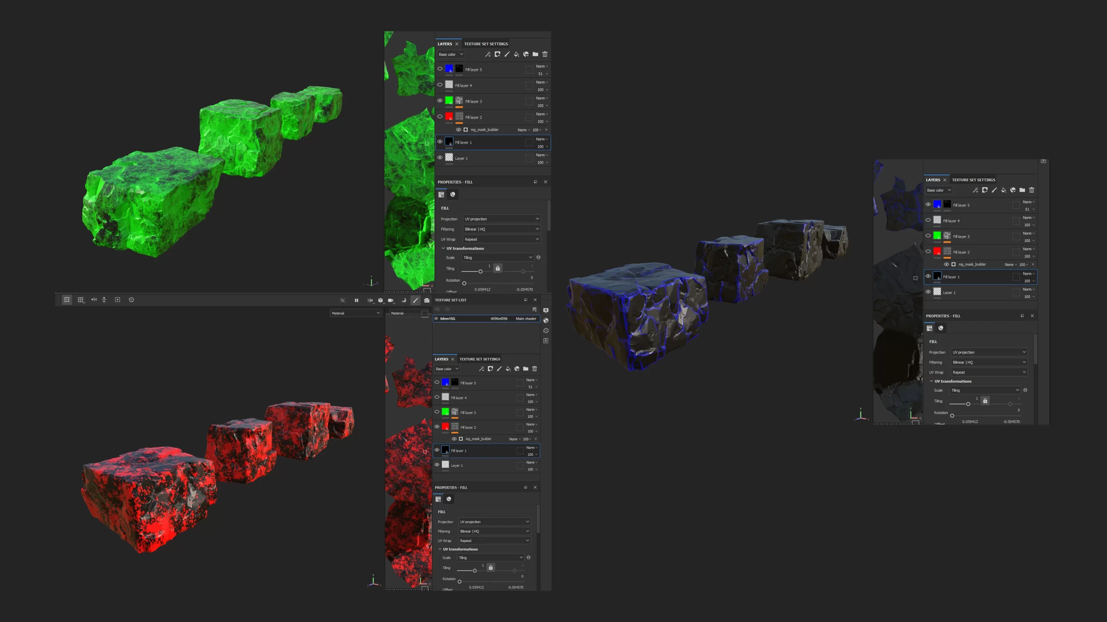Click the fill bucket icon in the red-rock Layers panel

pos(508,369)
